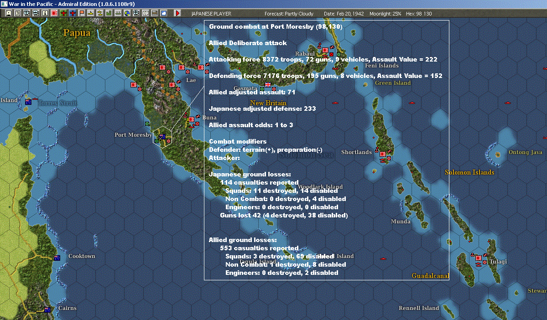Screen dimensions: 547x320
Task: Click the 'Papua' map label
Action: pyautogui.click(x=77, y=33)
